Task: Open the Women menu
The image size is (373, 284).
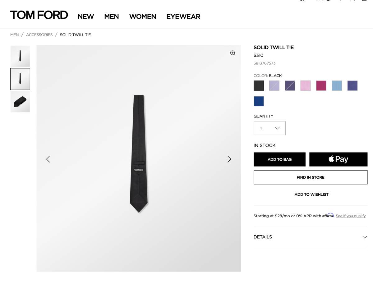Action: [143, 16]
